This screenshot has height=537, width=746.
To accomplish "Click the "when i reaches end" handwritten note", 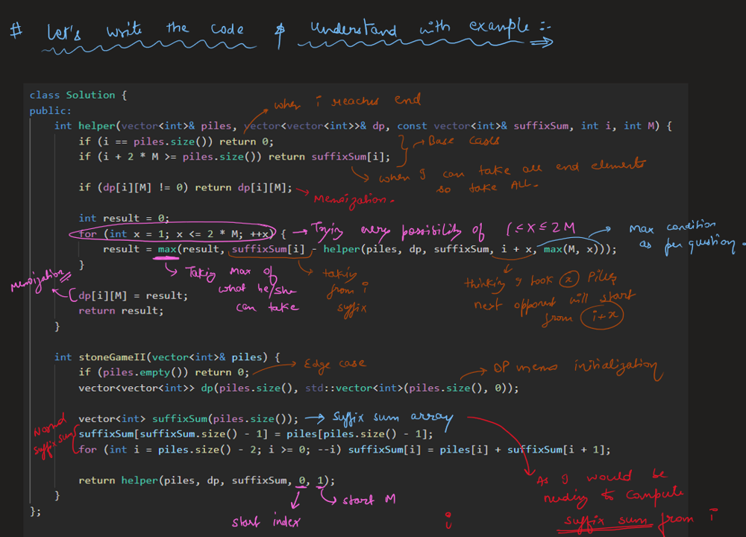I will pyautogui.click(x=347, y=101).
